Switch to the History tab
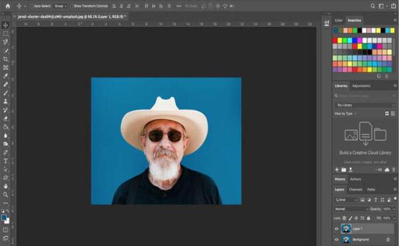Viewport: 399px width, 246px height. (340, 179)
